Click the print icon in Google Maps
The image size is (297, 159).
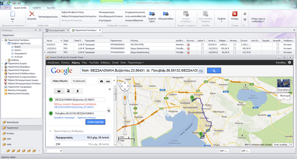pos(101,81)
